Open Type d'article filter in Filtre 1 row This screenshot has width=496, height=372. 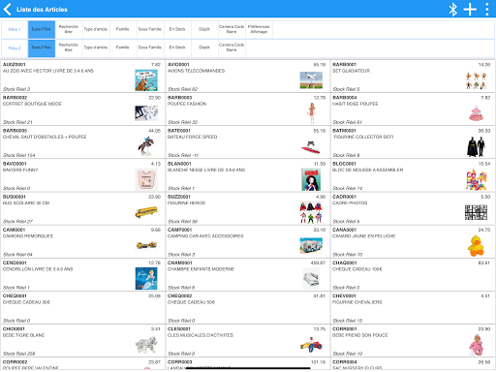(x=96, y=29)
